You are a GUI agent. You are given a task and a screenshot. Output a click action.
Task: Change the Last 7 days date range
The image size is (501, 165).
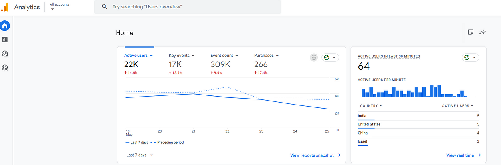coord(140,155)
